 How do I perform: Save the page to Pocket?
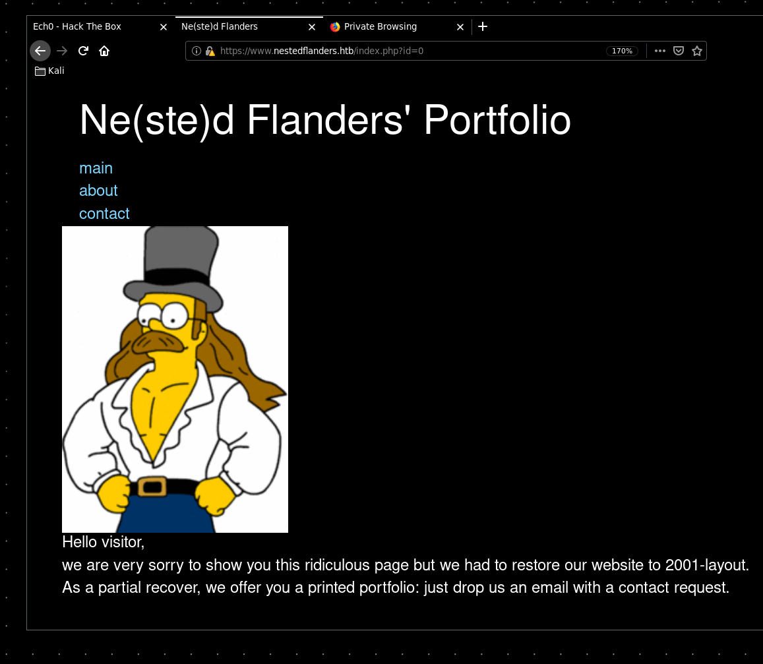tap(679, 51)
